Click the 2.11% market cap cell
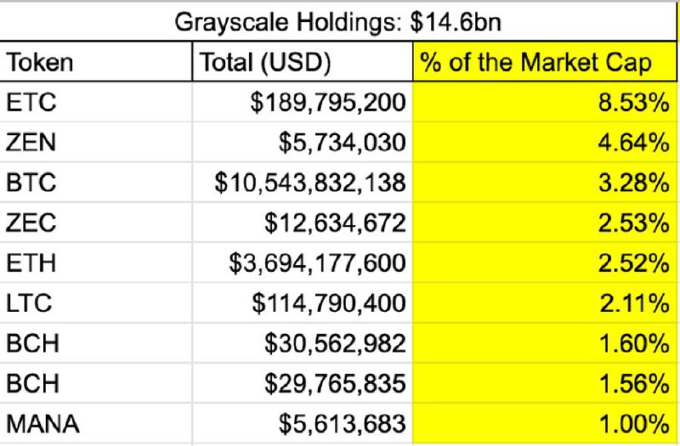Image resolution: width=680 pixels, height=446 pixels. coord(545,302)
